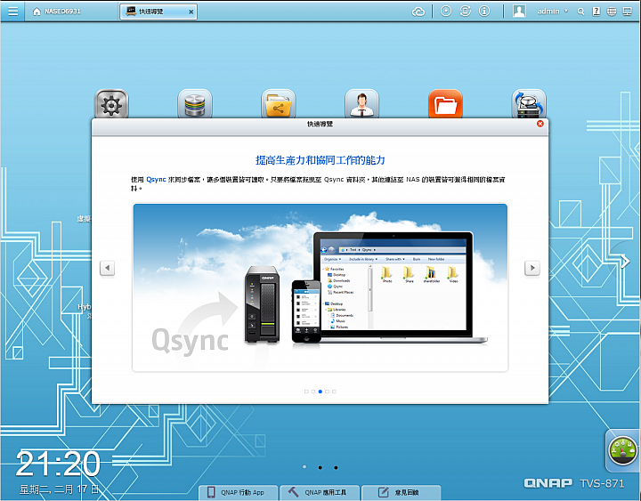Image resolution: width=641 pixels, height=501 pixels.
Task: Switch to first desktop page dot
Action: [x=304, y=467]
